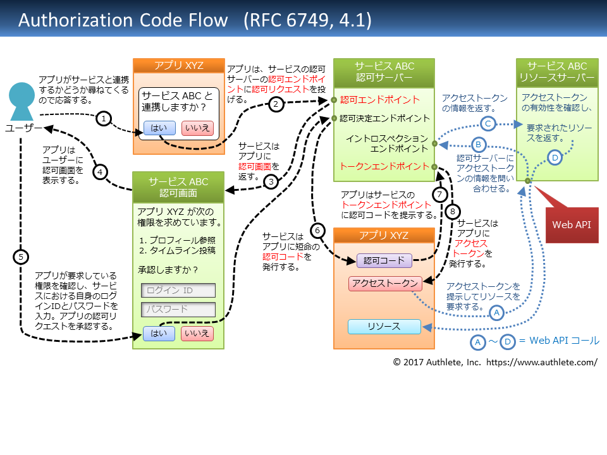The image size is (607, 455).
Task: Click the アクセストークンの情報を返す caption
Action: tap(475, 103)
